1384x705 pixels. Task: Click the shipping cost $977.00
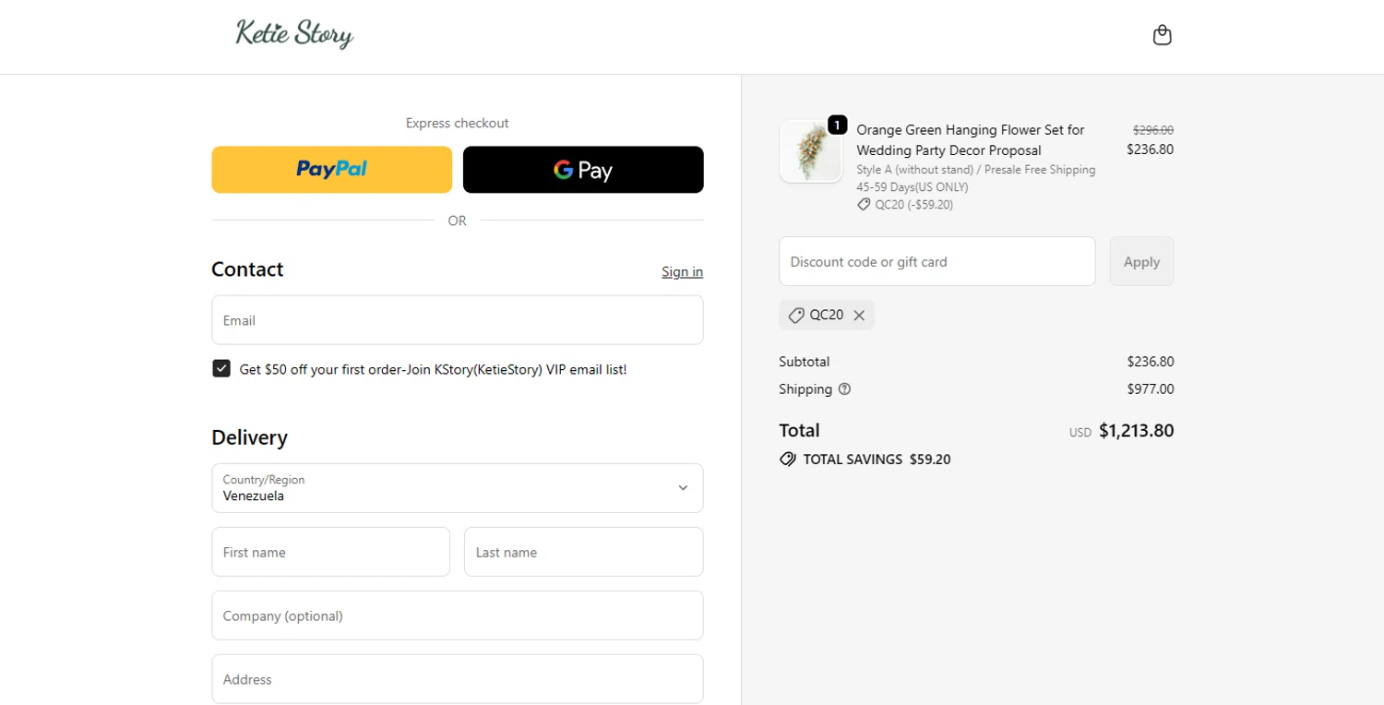point(1151,389)
